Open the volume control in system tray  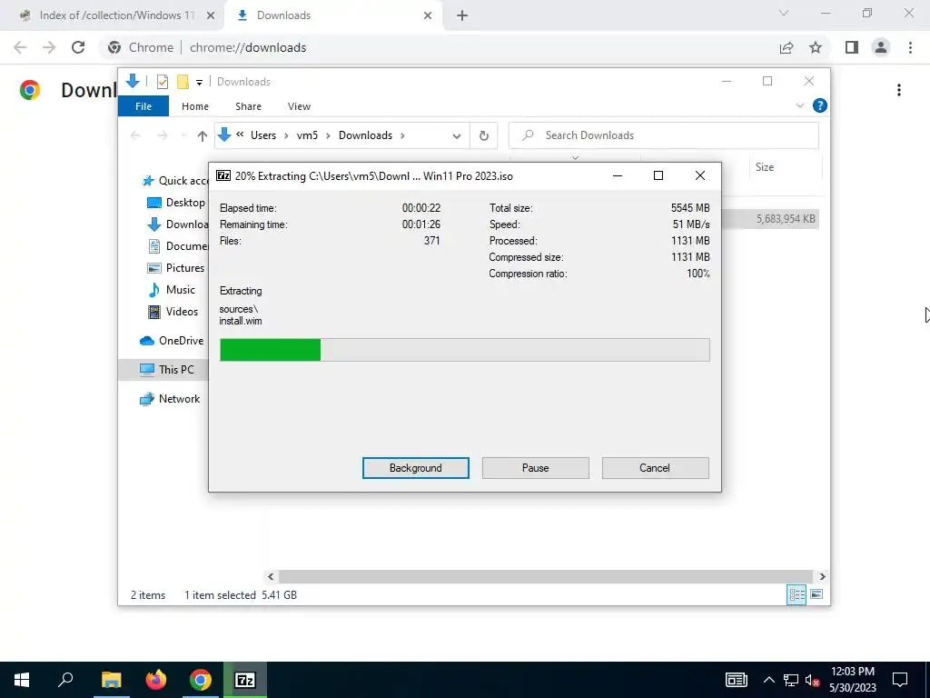(812, 680)
